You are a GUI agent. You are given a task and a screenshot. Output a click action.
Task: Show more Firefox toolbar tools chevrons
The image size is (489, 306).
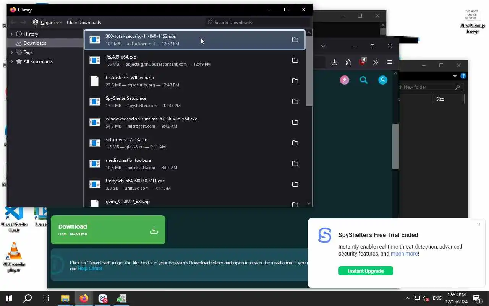376,62
